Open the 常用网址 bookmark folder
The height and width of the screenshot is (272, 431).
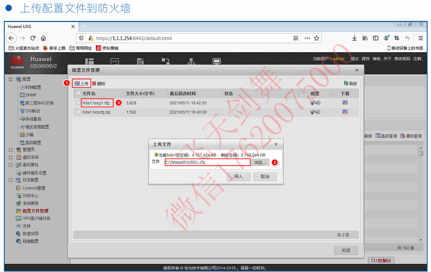80,48
